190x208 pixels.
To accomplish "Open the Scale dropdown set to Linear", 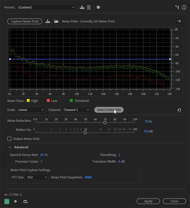I will point(31,110).
